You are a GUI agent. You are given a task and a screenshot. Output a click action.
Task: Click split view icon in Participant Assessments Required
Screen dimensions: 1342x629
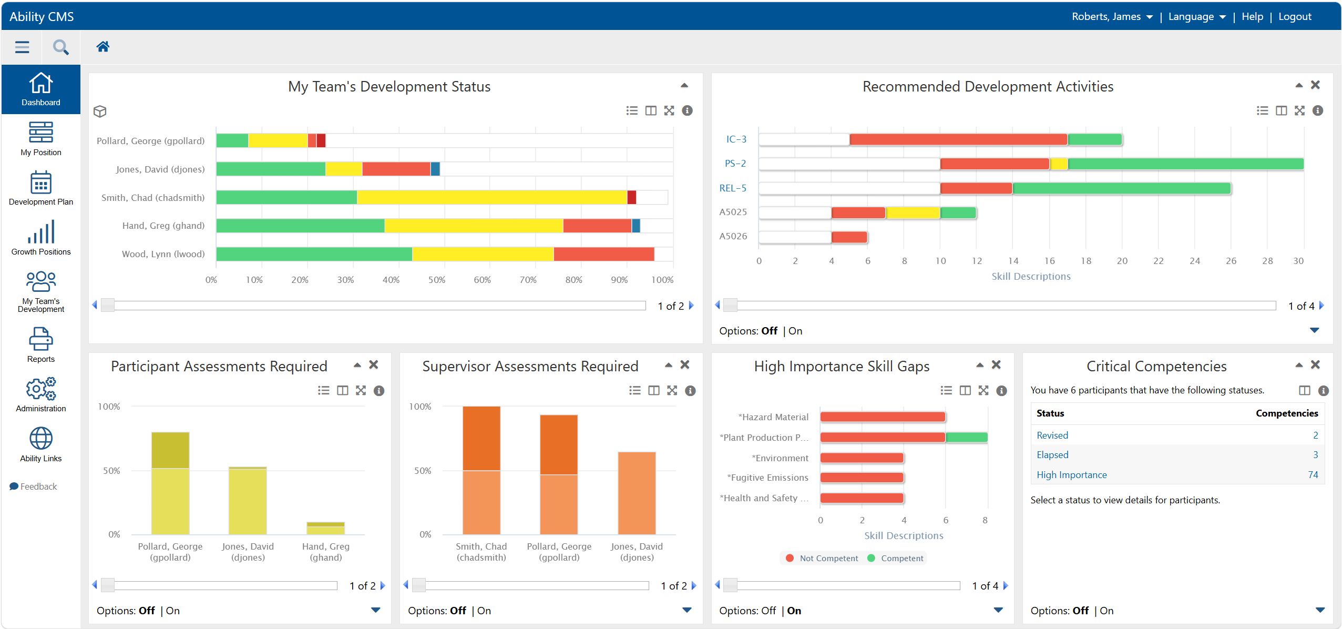(343, 390)
